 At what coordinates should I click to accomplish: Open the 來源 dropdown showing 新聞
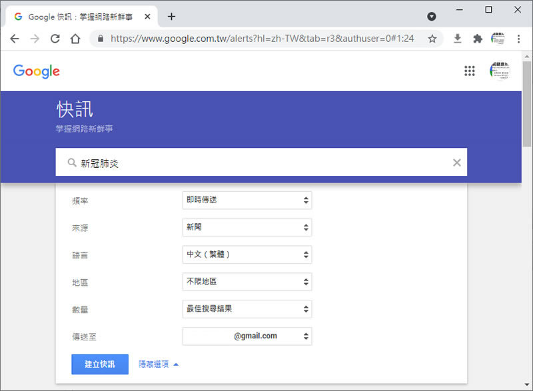(x=247, y=227)
